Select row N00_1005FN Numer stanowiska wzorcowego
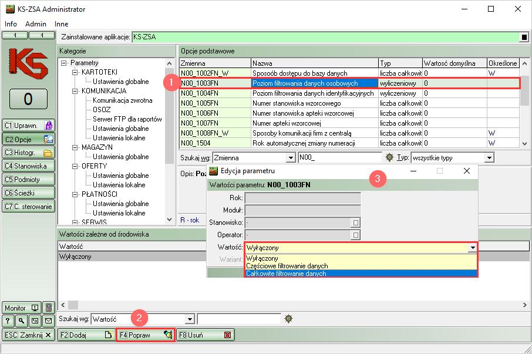This screenshot has width=532, height=354. 349,103
